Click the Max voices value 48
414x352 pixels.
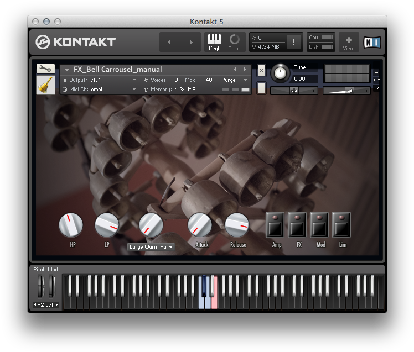[209, 80]
